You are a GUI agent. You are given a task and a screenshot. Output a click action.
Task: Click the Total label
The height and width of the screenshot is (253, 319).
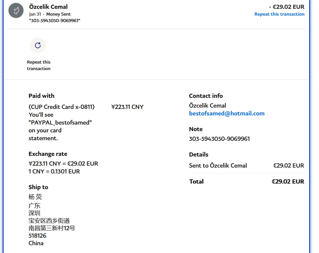196,182
